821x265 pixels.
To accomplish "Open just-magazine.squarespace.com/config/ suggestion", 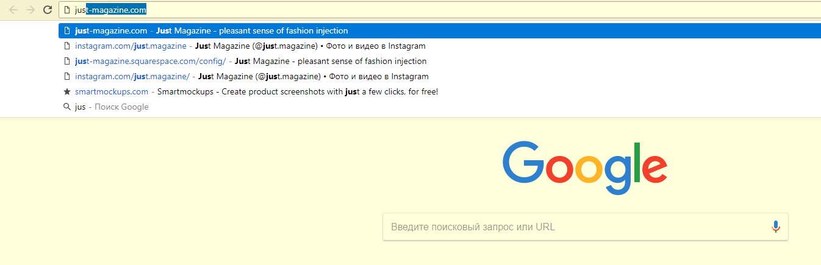I will (439, 61).
